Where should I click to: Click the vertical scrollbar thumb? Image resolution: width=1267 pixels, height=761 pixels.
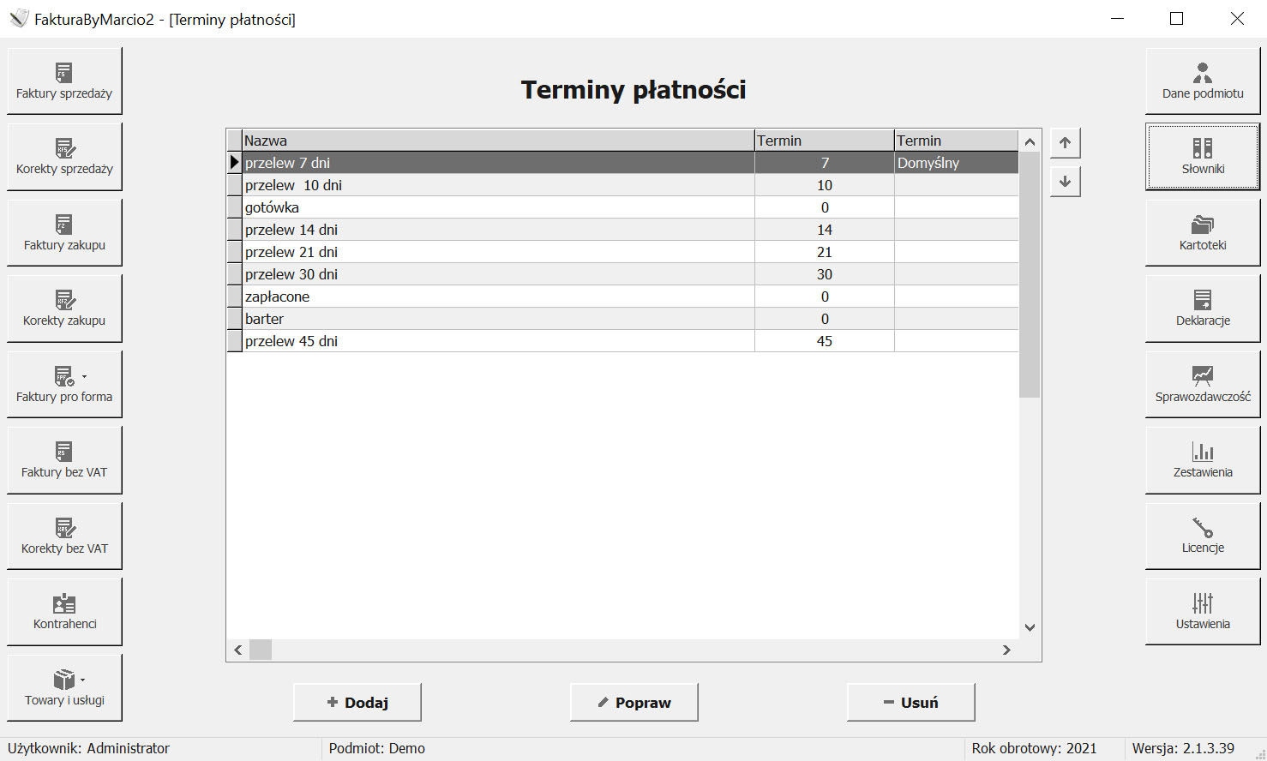[1030, 275]
